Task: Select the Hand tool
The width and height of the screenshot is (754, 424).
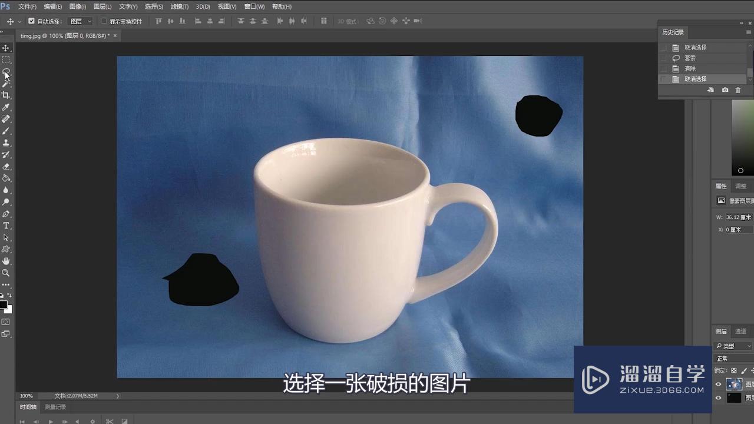Action: (x=6, y=261)
